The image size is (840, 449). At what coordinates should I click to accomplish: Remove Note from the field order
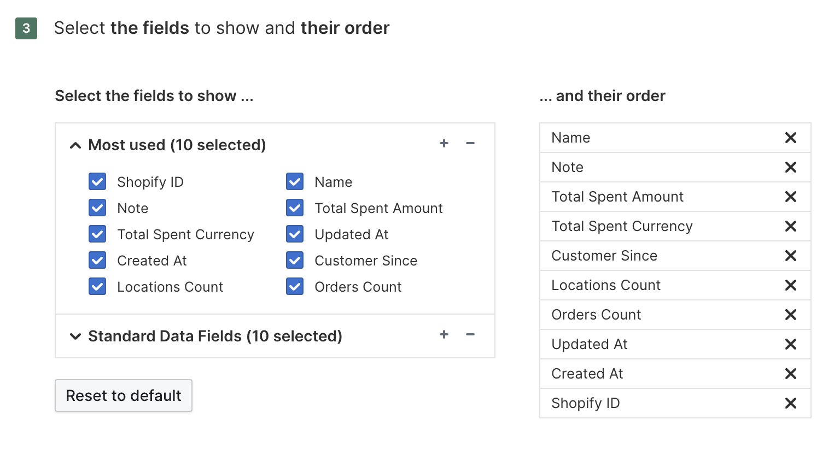pos(791,167)
